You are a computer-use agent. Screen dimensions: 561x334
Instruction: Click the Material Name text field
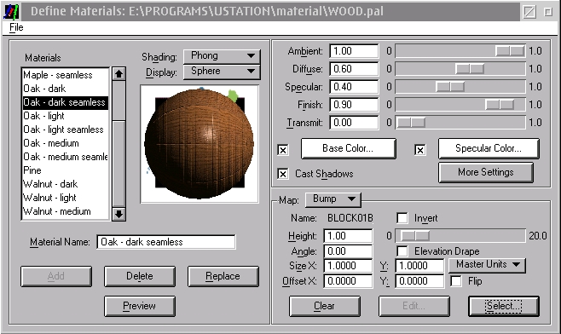(166, 242)
